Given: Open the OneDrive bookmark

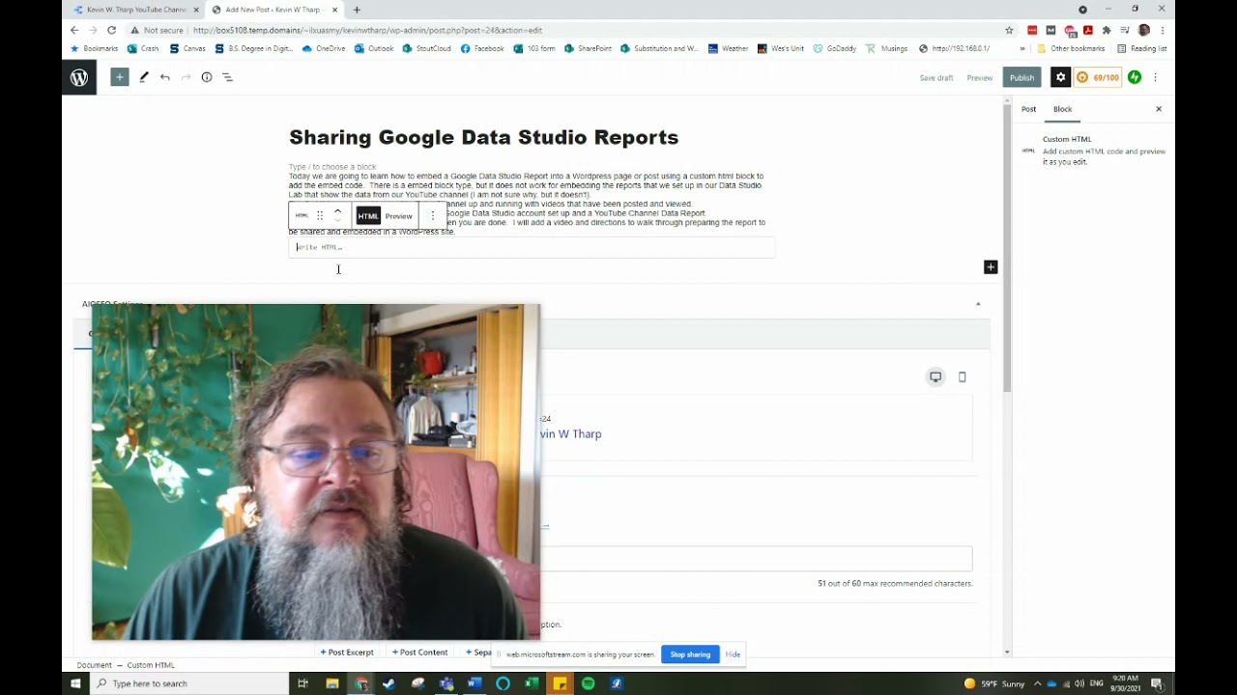Looking at the screenshot, I should [324, 48].
